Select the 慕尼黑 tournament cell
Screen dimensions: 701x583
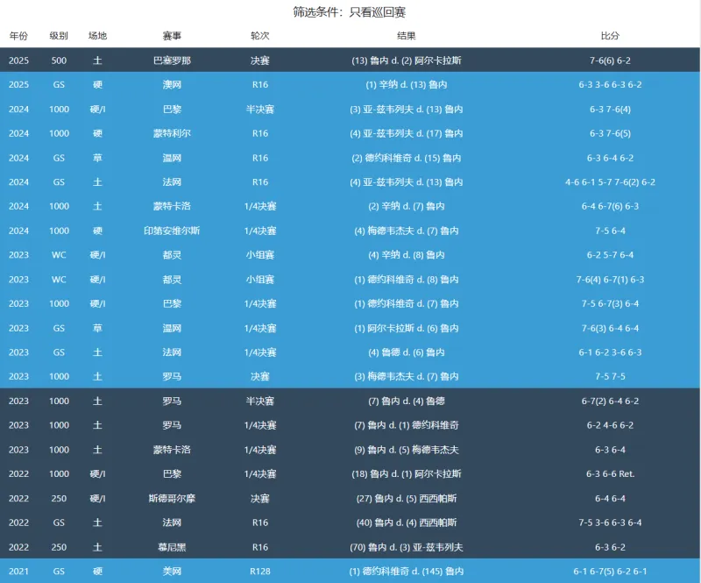tap(172, 547)
